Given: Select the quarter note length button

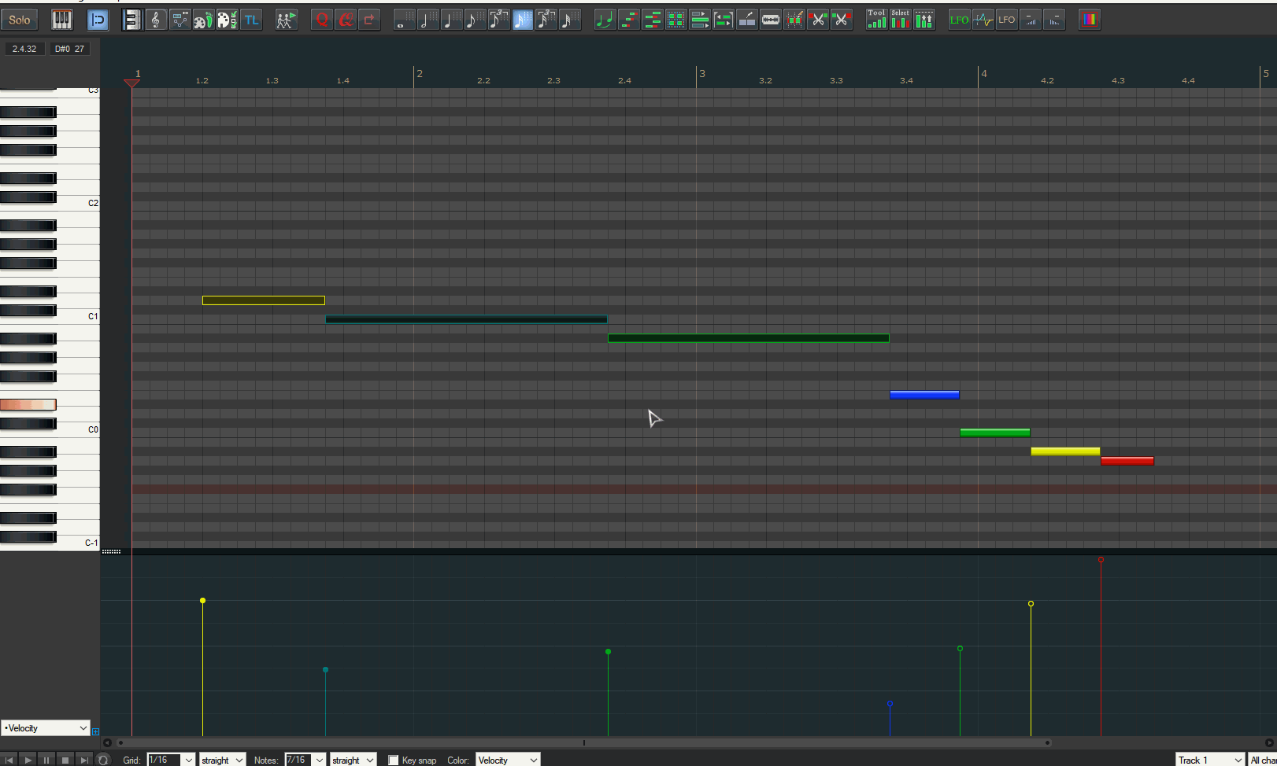Looking at the screenshot, I should point(451,20).
